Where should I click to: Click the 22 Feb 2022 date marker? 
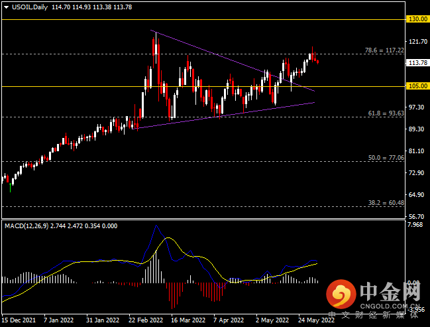coord(146,320)
